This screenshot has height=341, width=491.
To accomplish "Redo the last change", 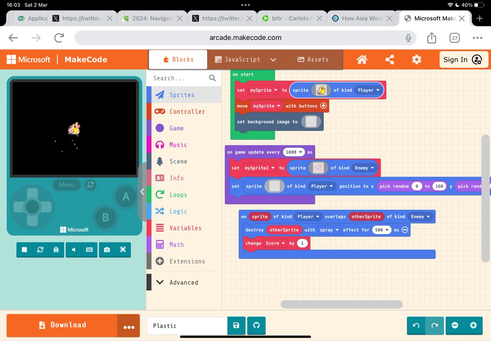I will (x=435, y=325).
